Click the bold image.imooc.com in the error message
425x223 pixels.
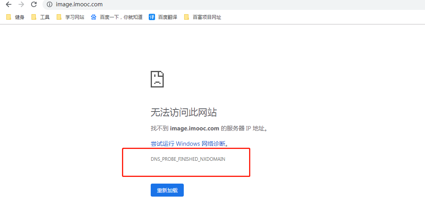pos(194,128)
